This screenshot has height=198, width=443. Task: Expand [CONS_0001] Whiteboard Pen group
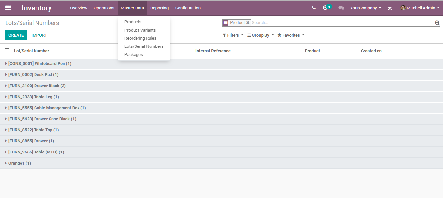point(221,64)
